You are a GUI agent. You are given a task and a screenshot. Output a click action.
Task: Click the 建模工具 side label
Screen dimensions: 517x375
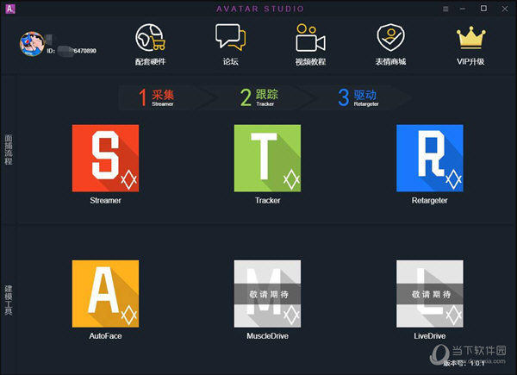point(9,300)
